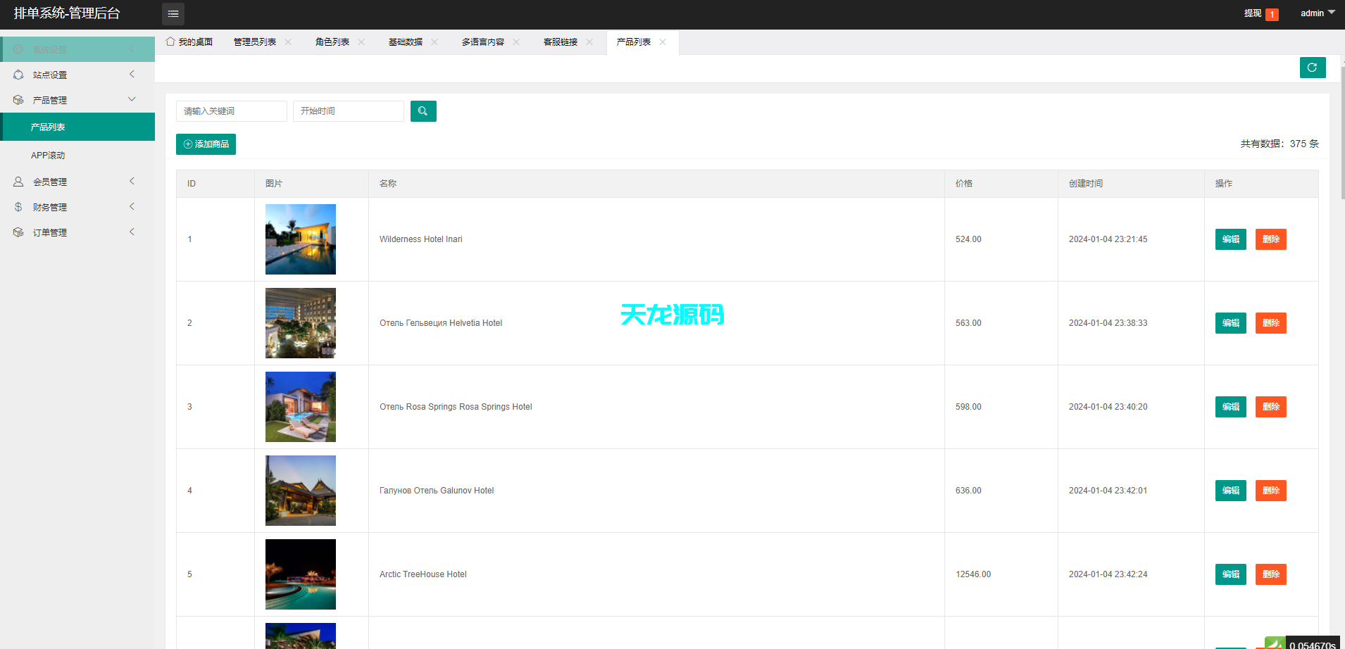Click the 产品管理 box icon in sidebar
1345x649 pixels.
(x=18, y=99)
